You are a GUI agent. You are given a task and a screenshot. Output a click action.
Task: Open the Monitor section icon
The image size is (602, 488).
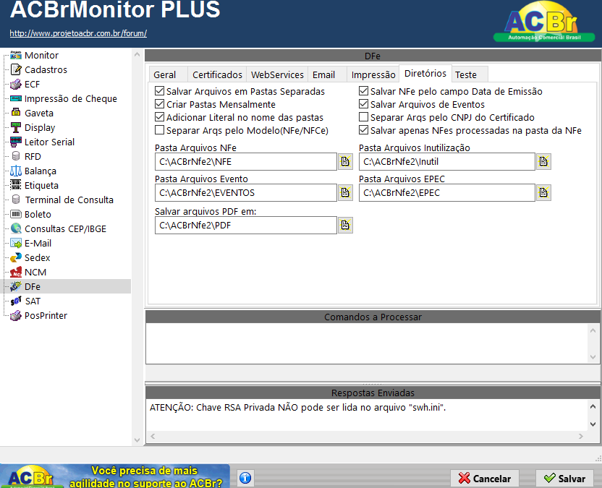pos(16,55)
